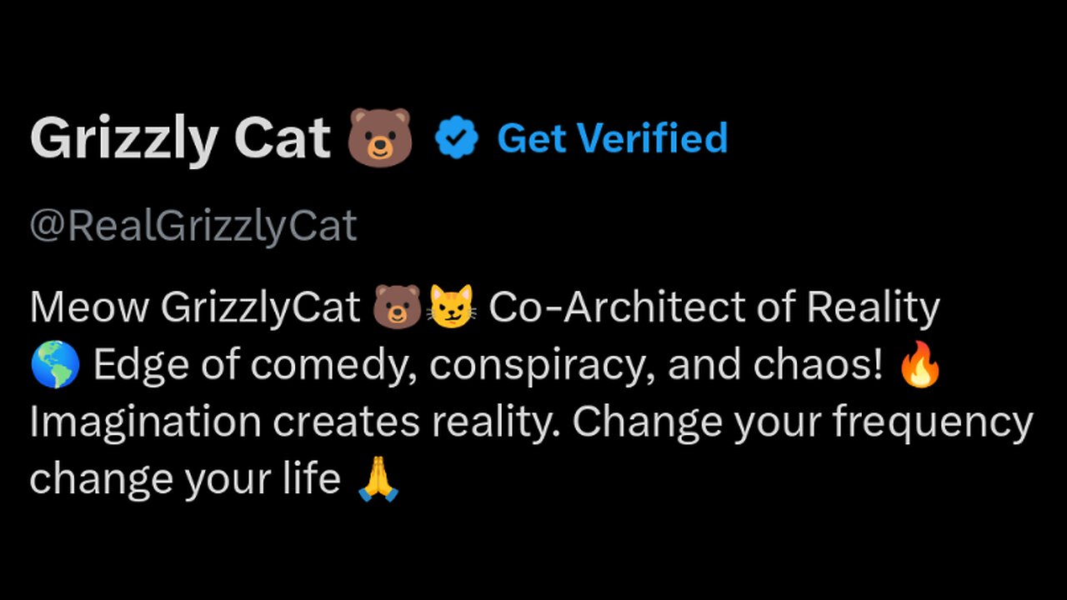
Task: Click the fire emoji after chaos
Action: pos(920,365)
